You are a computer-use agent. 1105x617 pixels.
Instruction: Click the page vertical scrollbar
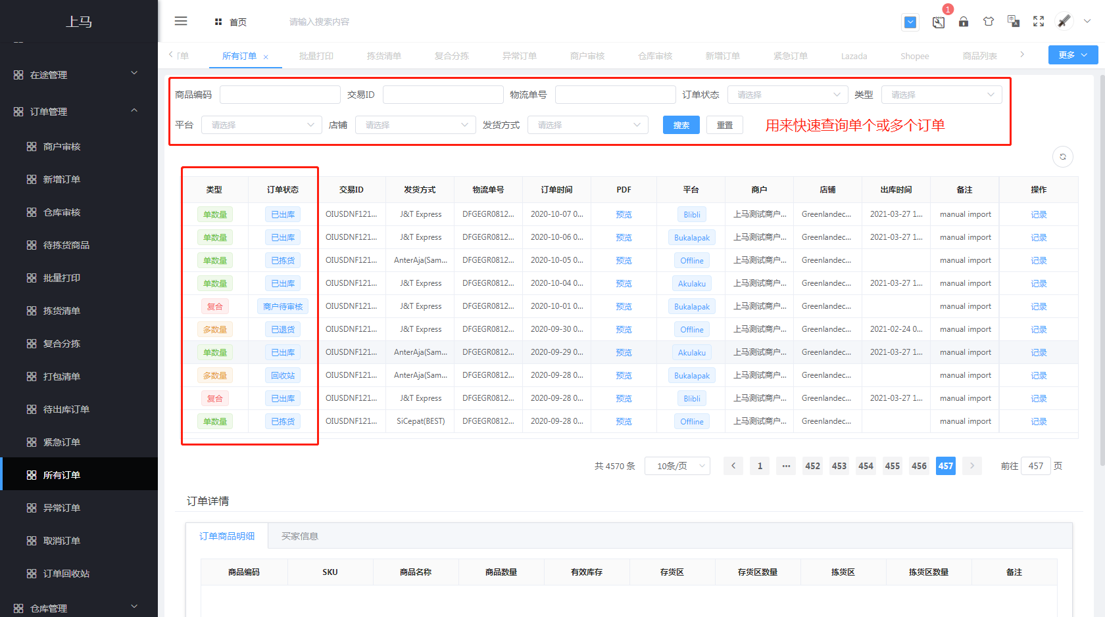pyautogui.click(x=1102, y=269)
